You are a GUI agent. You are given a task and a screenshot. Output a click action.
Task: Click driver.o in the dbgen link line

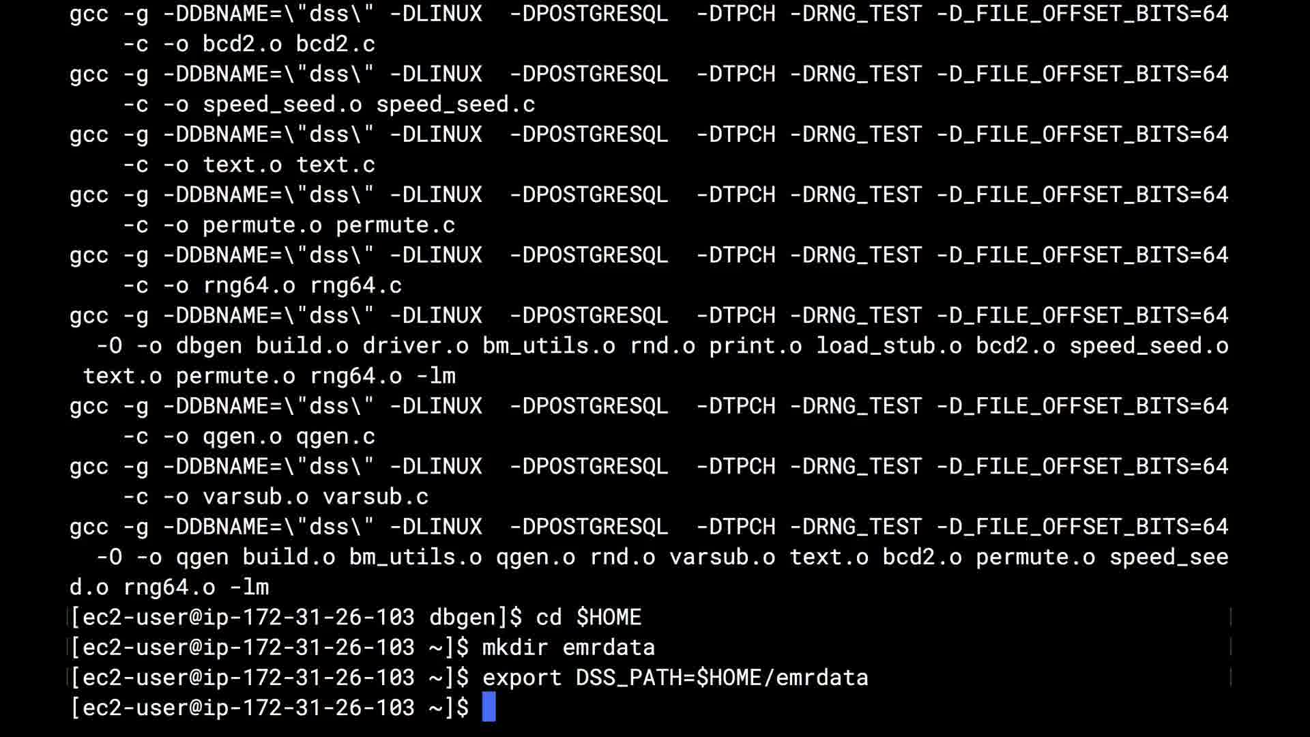click(416, 345)
